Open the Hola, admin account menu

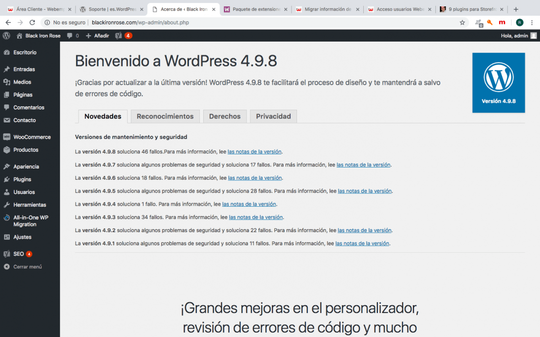pyautogui.click(x=518, y=36)
